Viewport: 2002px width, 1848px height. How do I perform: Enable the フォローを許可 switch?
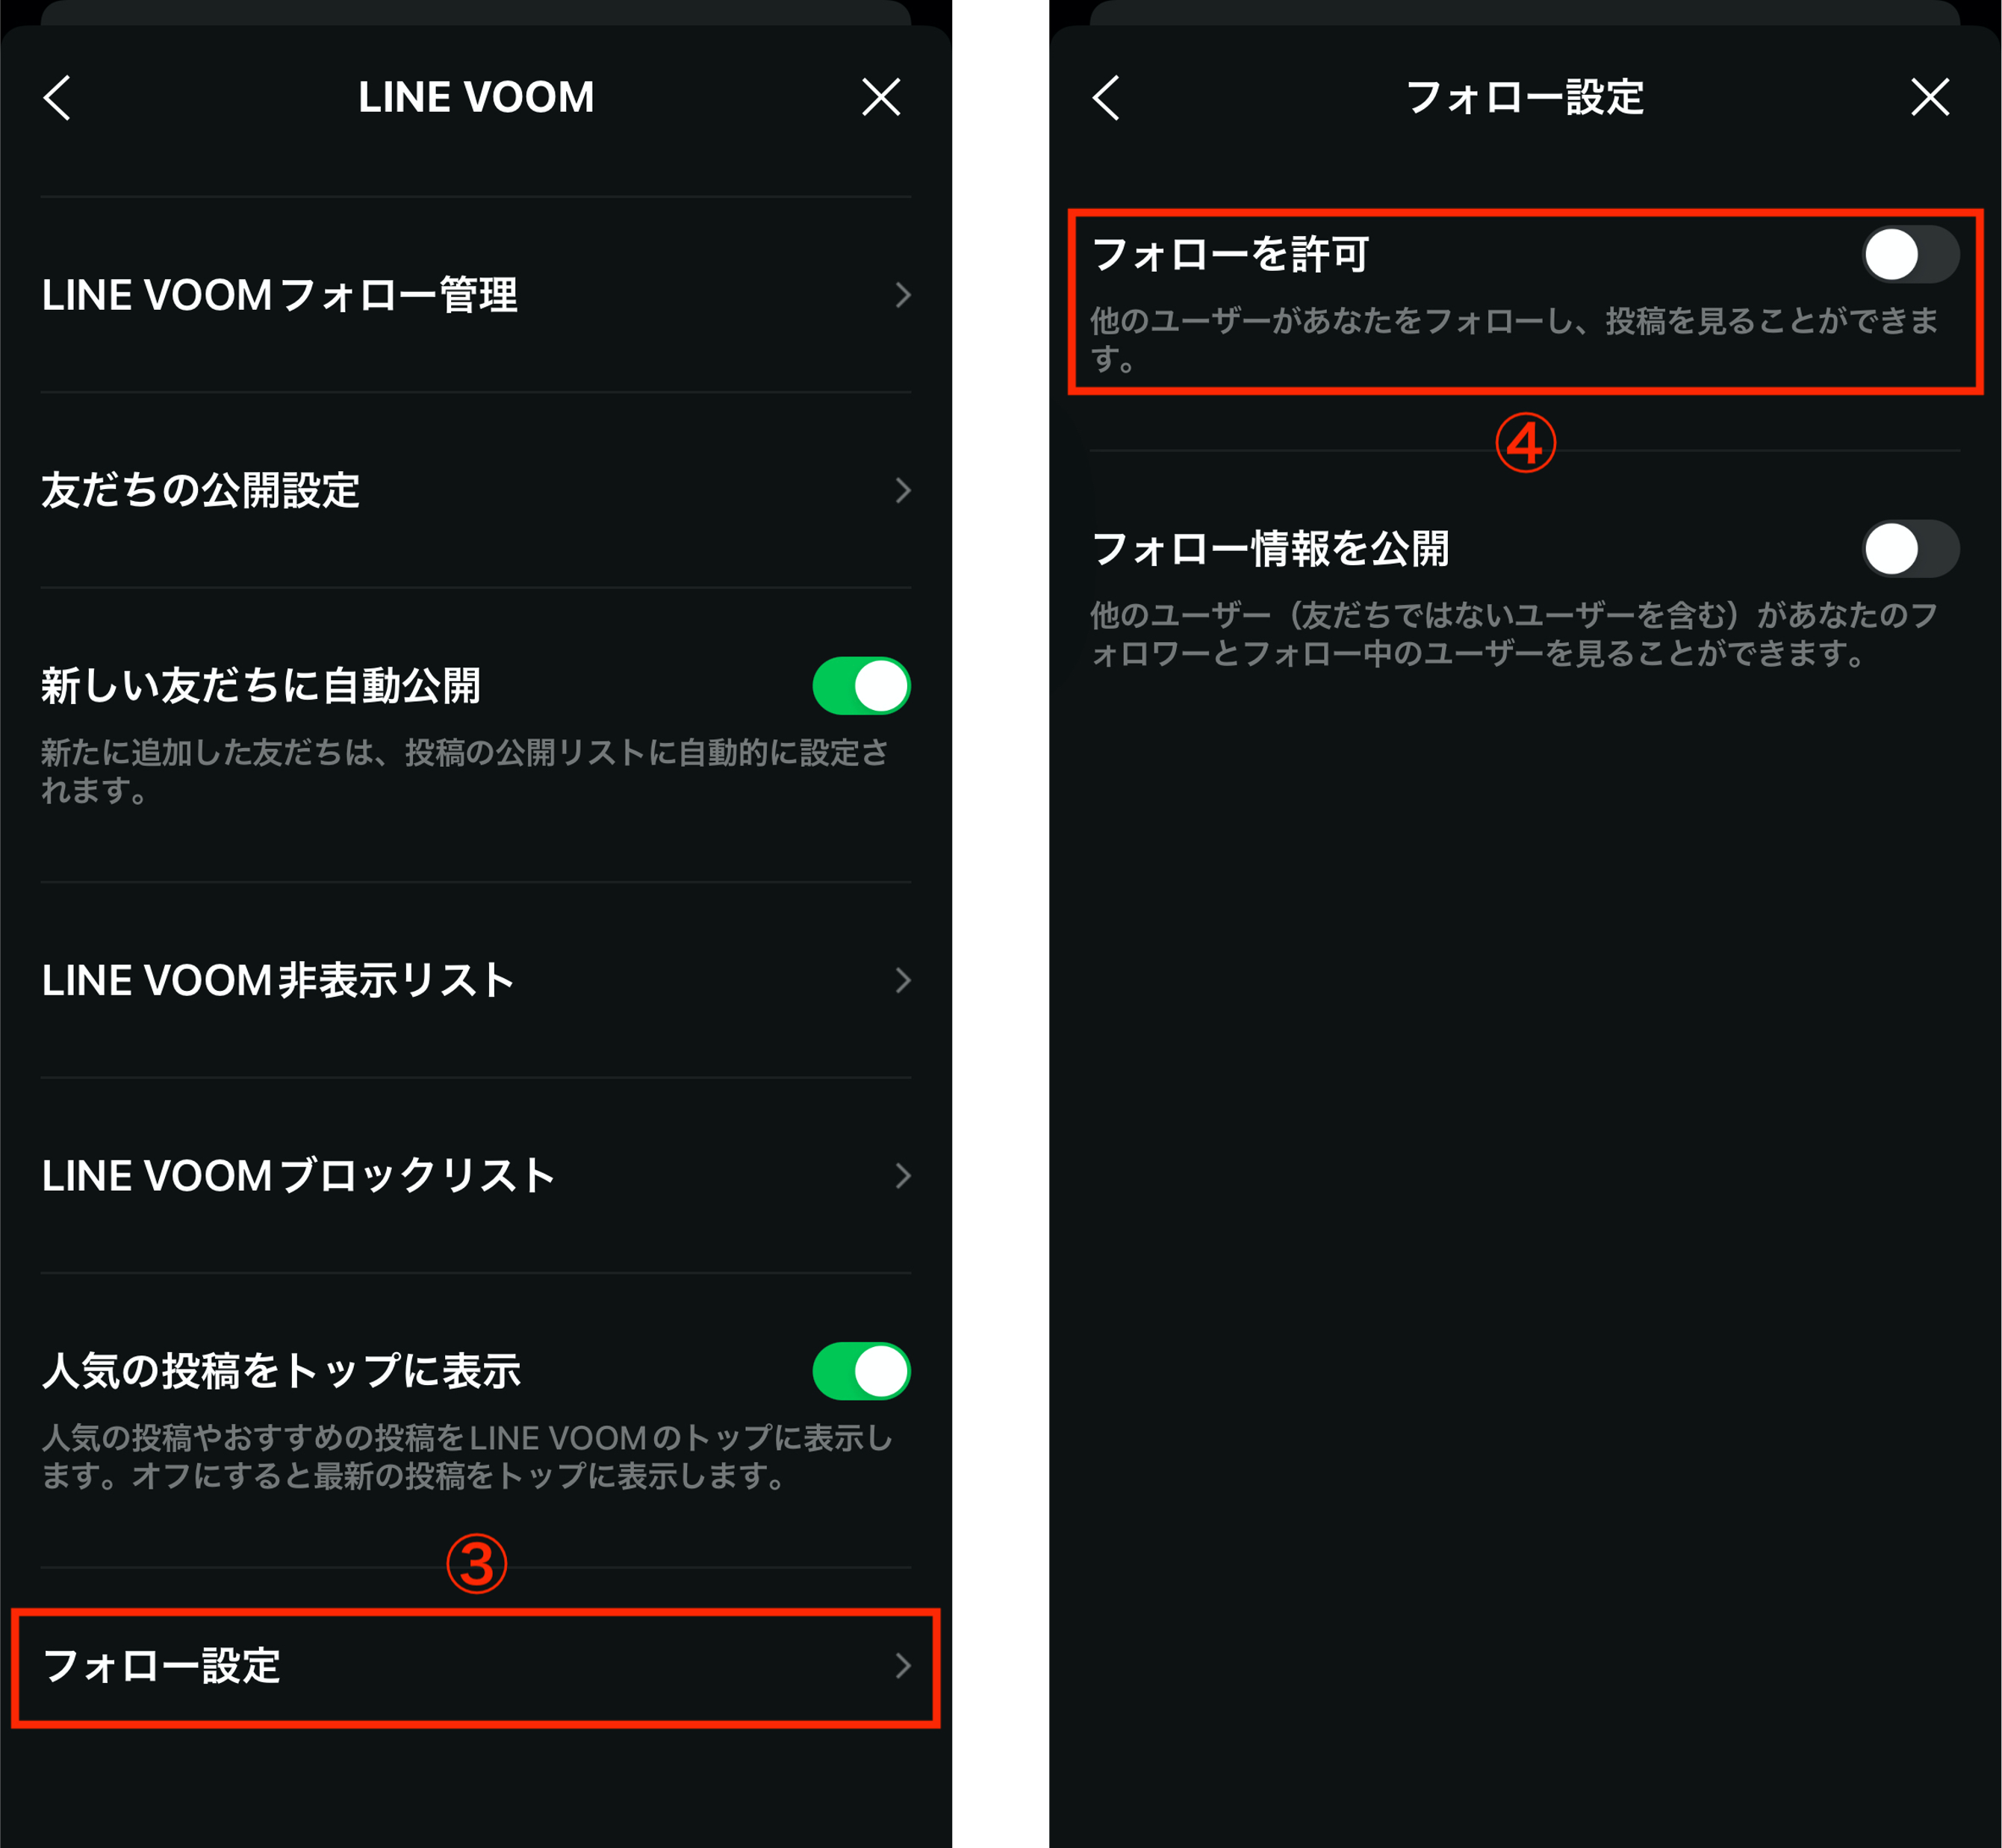pyautogui.click(x=1910, y=254)
